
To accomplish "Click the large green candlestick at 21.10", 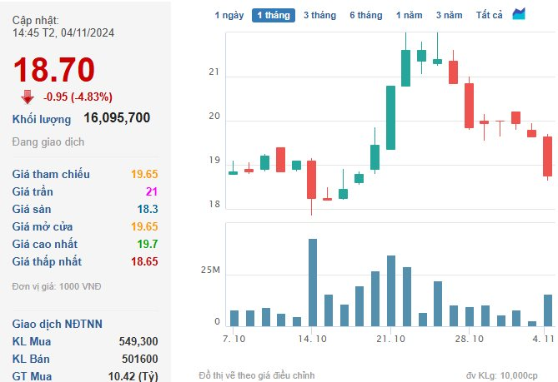I will (390, 117).
